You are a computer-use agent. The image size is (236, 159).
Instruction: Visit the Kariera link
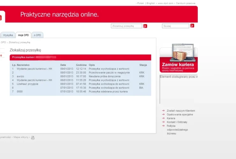pyautogui.click(x=171, y=118)
